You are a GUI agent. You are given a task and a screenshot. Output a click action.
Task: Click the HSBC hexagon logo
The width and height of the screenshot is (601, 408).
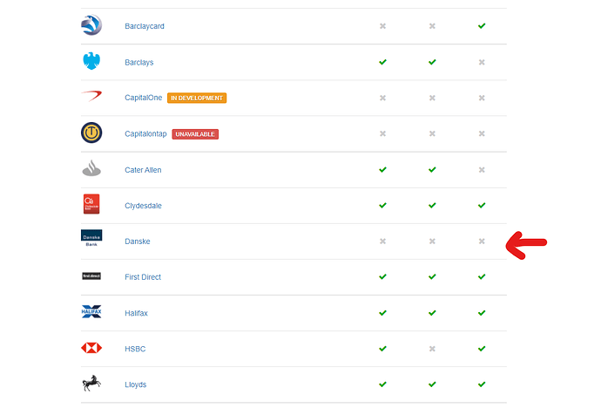click(91, 348)
